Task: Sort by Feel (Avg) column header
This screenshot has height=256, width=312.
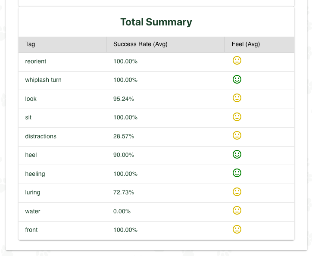Action: (x=246, y=44)
